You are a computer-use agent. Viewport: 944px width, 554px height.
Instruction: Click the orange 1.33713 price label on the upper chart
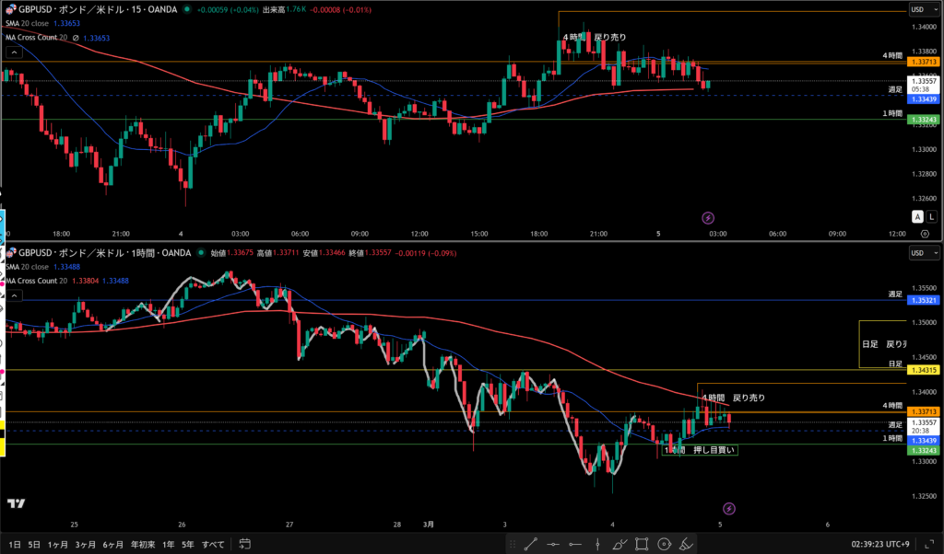point(923,63)
